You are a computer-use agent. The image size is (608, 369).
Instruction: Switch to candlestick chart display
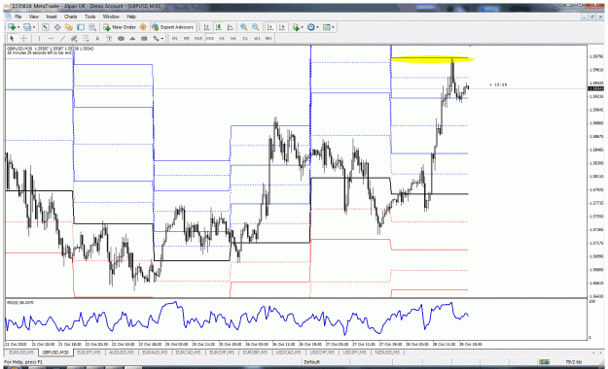coord(218,27)
